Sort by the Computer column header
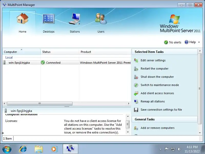205x154 pixels. click(22, 52)
